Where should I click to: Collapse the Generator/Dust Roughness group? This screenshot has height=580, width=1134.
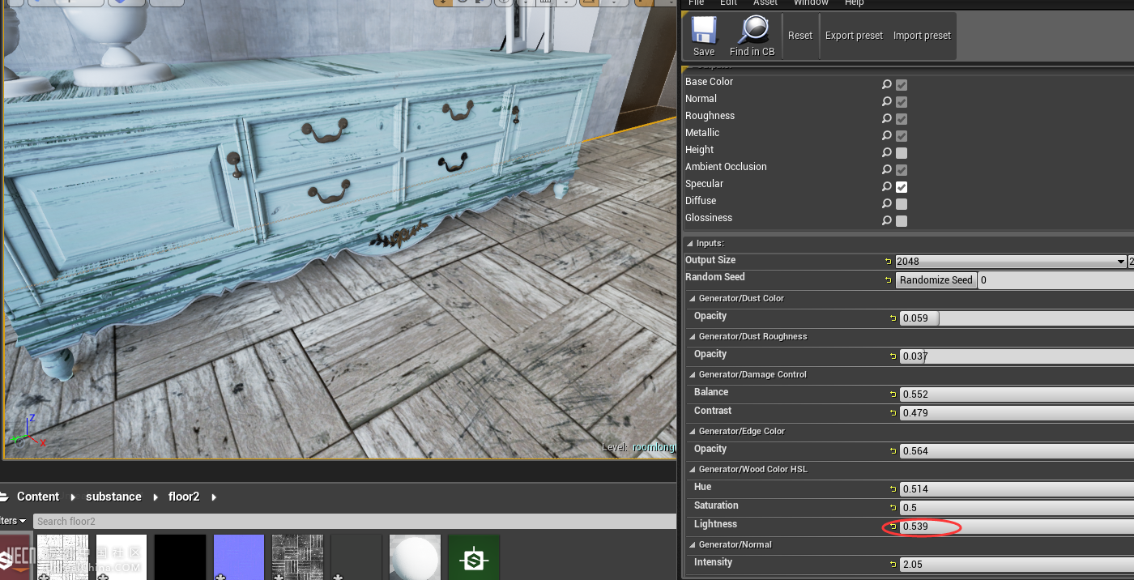coord(693,337)
